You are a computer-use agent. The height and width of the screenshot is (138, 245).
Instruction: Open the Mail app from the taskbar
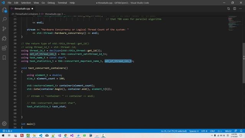click(x=47, y=135)
